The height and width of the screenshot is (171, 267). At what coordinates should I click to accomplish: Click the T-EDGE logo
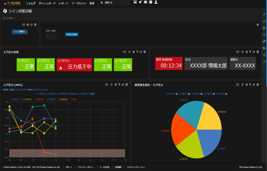click(x=12, y=3)
